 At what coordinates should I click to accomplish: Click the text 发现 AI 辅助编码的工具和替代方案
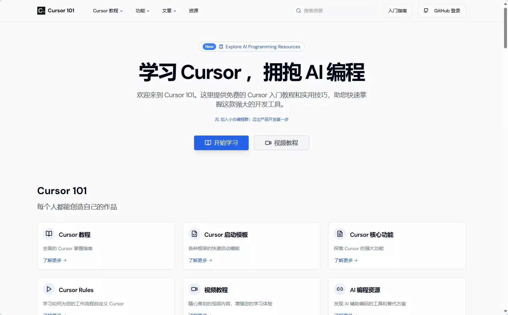click(x=370, y=304)
